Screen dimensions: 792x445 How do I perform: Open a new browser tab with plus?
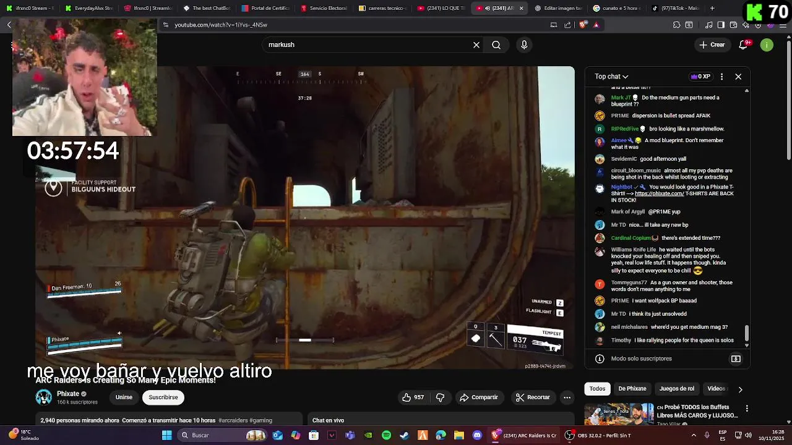pos(712,8)
